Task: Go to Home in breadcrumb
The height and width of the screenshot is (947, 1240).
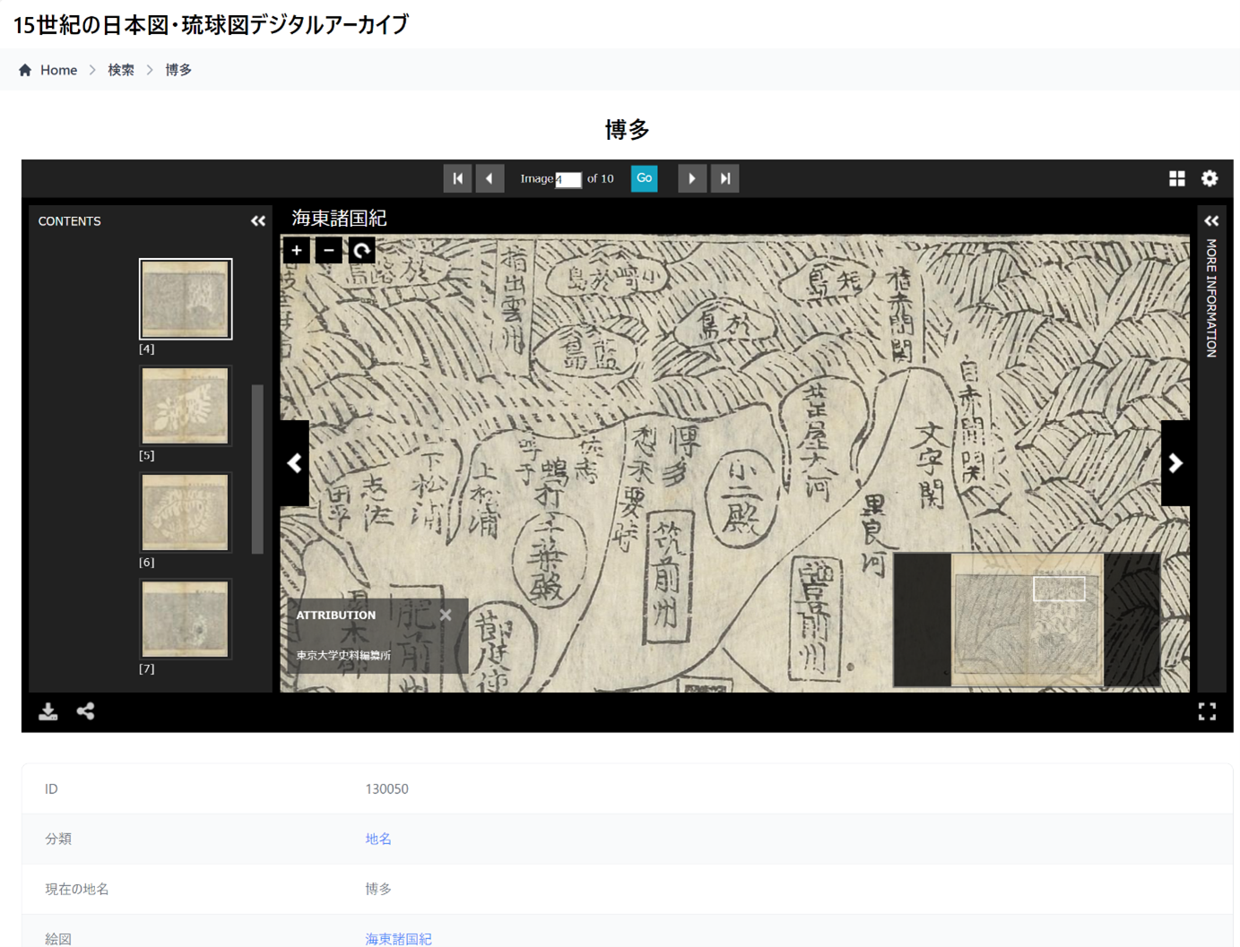Action: tap(58, 70)
